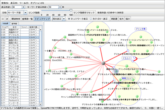Go to next results with 次
The image size is (165, 110).
(7, 19)
